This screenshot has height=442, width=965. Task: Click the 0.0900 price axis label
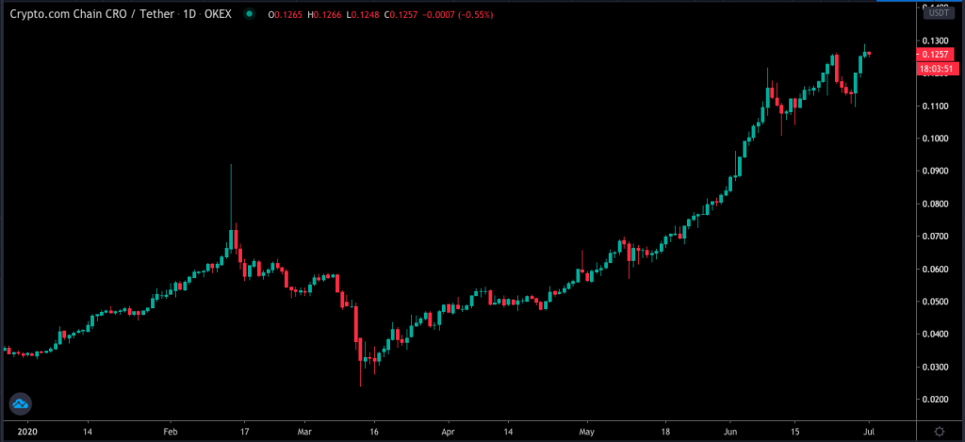pyautogui.click(x=935, y=172)
